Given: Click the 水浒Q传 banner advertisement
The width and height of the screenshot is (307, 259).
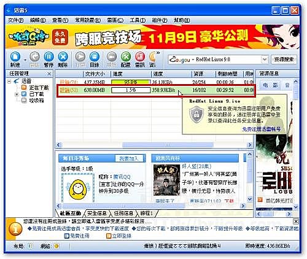Looking at the screenshot, I should click(x=153, y=37).
